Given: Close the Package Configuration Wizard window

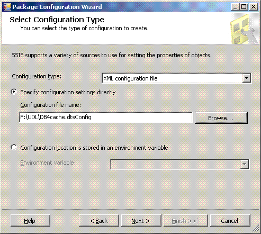Looking at the screenshot, I should click(x=254, y=7).
